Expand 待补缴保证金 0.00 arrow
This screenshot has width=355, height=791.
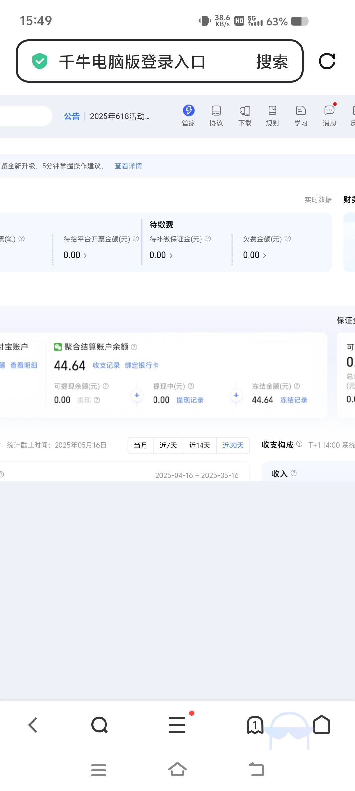tap(171, 256)
